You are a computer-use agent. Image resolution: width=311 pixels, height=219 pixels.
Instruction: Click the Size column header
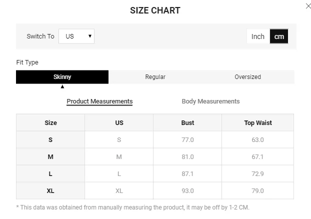pyautogui.click(x=50, y=122)
